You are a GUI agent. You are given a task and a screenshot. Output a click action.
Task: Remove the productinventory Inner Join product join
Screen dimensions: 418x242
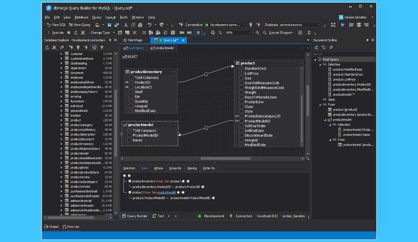tap(188, 181)
